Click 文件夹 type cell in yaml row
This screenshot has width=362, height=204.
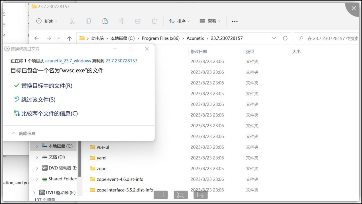click(252, 158)
